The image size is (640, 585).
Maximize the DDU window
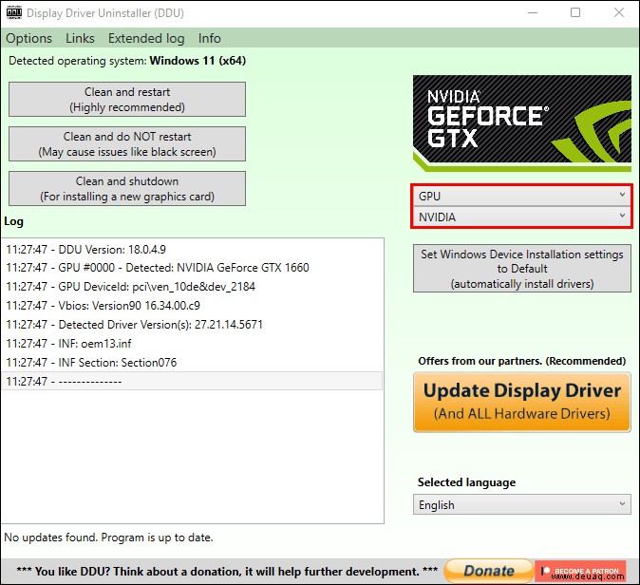[x=575, y=12]
